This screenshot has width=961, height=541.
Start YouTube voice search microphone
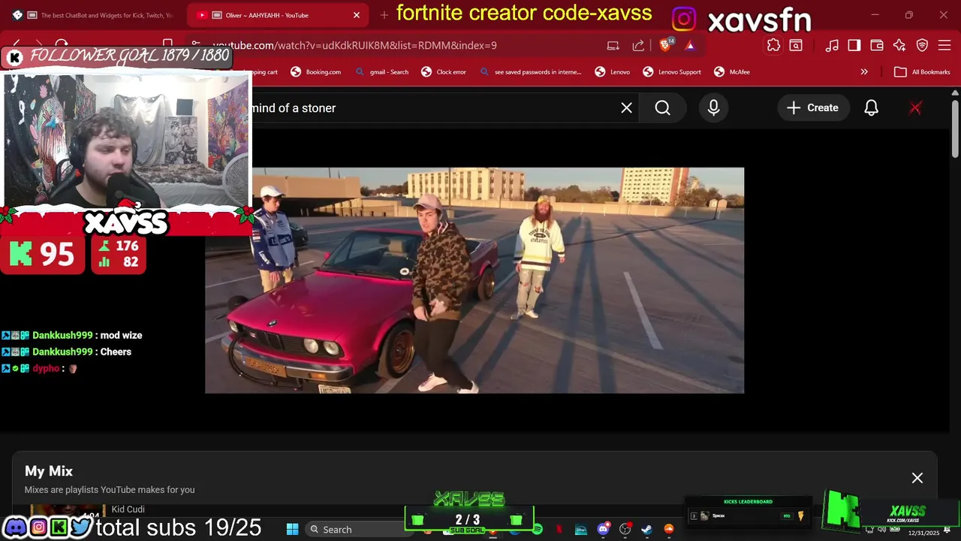[713, 108]
